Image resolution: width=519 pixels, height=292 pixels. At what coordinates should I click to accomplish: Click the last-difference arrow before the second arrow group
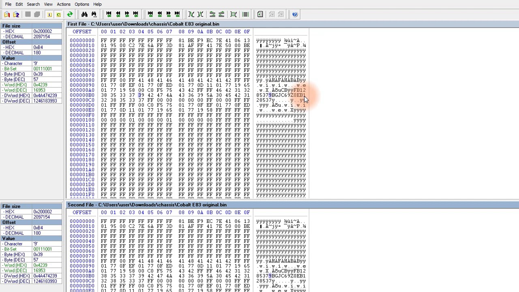pyautogui.click(x=136, y=15)
